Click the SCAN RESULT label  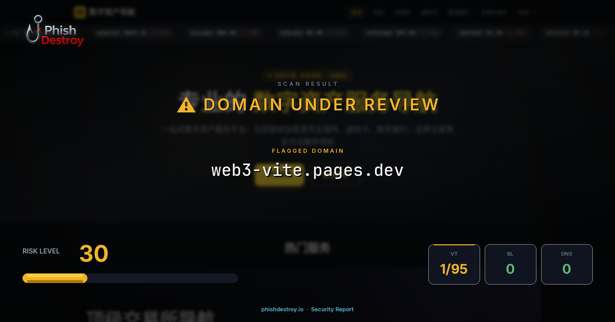click(x=307, y=83)
